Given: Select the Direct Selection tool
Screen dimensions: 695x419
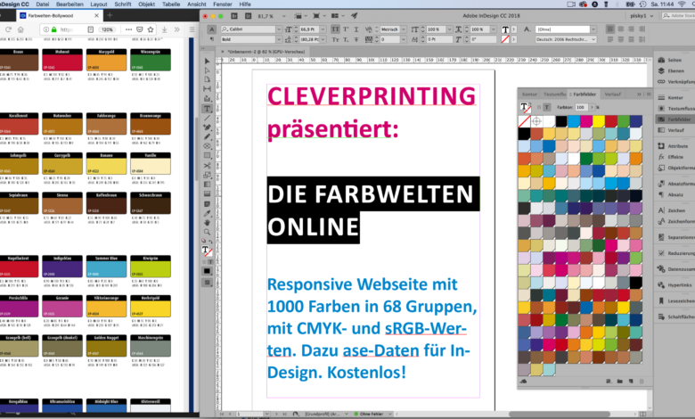Looking at the screenshot, I should (207, 70).
